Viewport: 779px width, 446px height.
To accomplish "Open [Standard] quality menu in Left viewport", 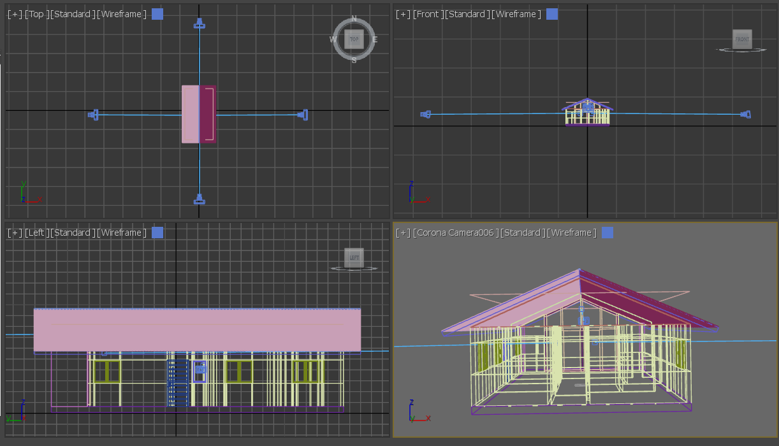I will tap(73, 233).
